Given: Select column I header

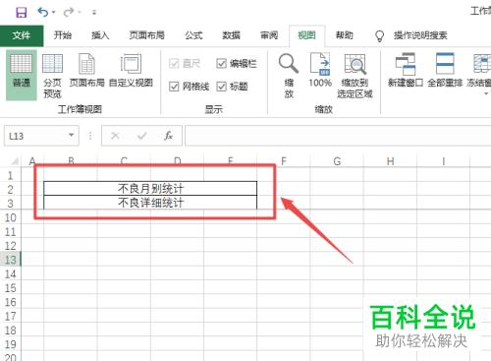Looking at the screenshot, I should pos(444,161).
